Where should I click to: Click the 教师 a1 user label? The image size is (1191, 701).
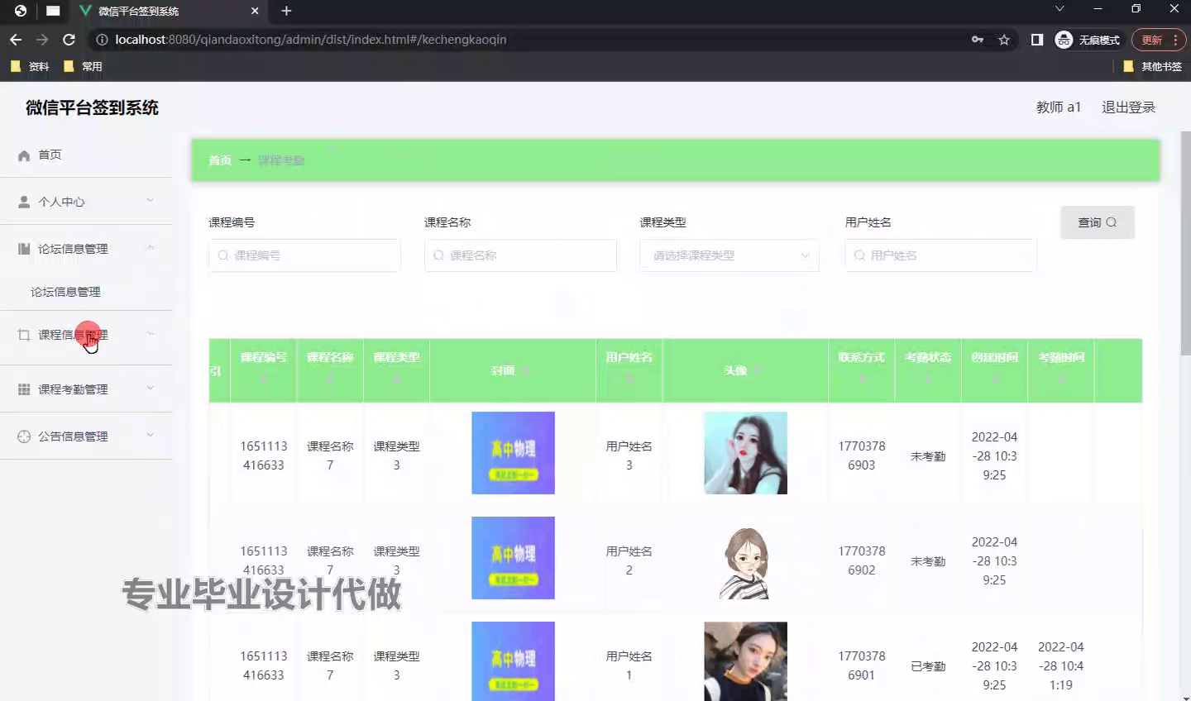click(x=1059, y=107)
